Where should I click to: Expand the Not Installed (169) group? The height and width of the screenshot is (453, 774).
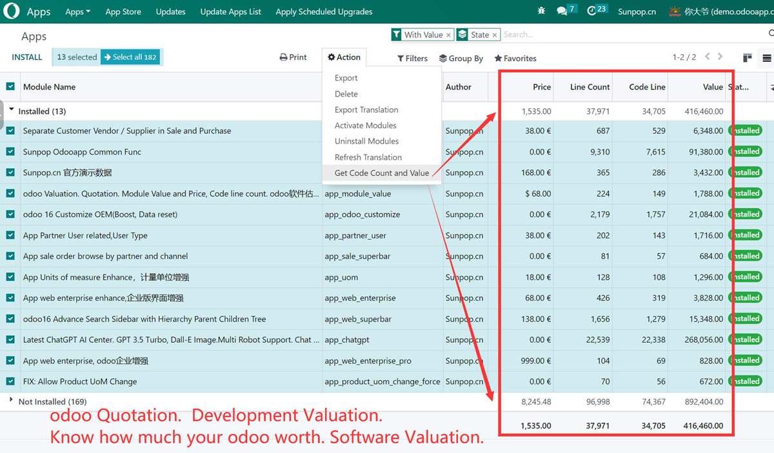tap(49, 401)
